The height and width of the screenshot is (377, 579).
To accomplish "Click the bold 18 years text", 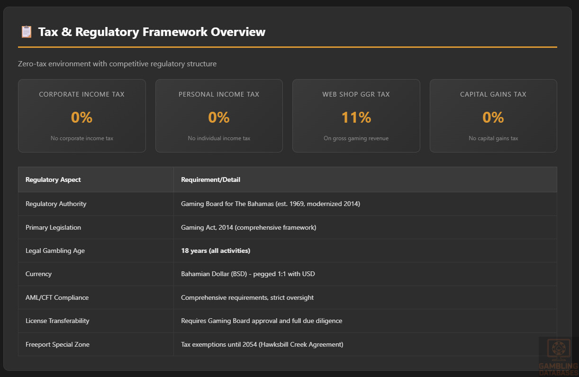I will [216, 251].
